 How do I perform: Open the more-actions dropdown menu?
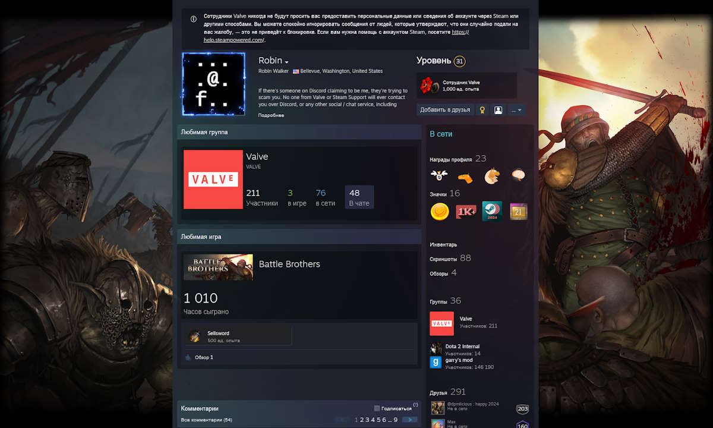click(x=516, y=110)
